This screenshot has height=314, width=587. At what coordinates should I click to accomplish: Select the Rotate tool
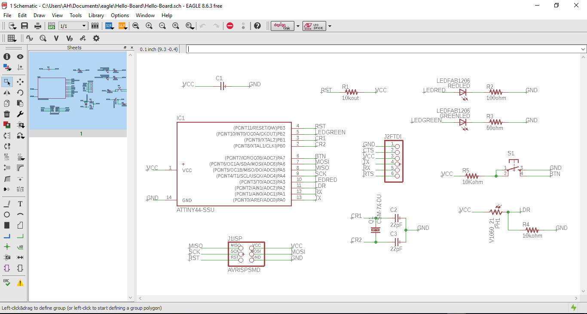tap(20, 92)
